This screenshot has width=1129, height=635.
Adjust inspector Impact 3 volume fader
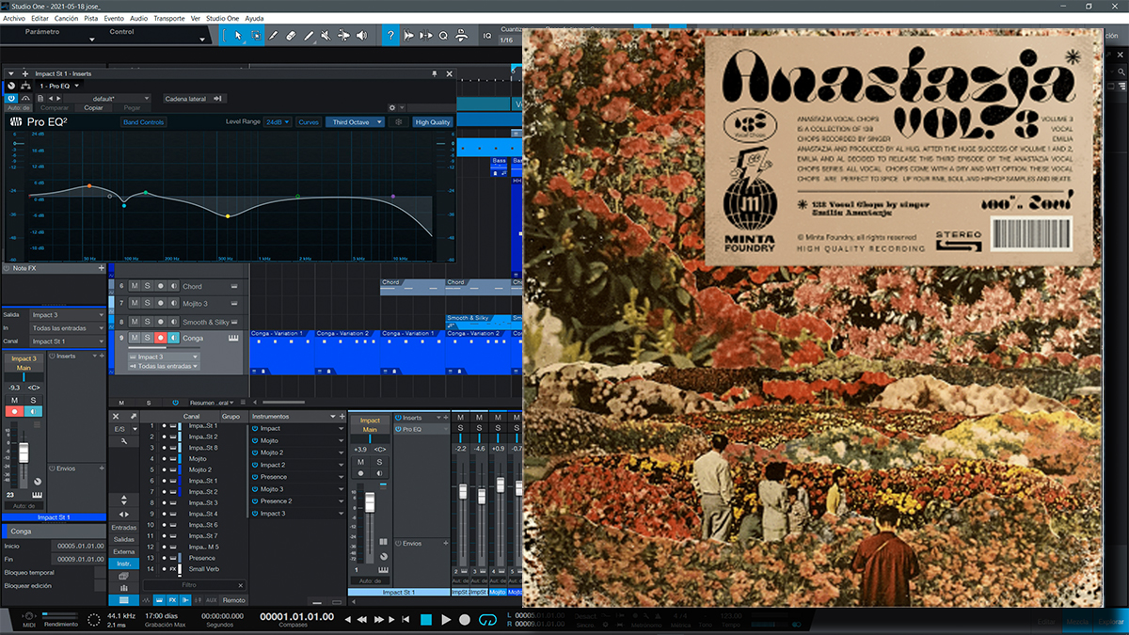[x=23, y=452]
